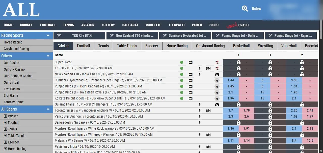Click the magnifier search icon beside Rules
This screenshot has width=323, height=153.
[245, 9]
